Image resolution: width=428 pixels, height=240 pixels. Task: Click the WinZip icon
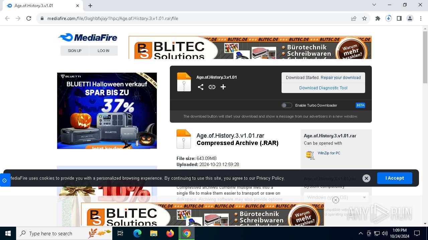pyautogui.click(x=310, y=155)
